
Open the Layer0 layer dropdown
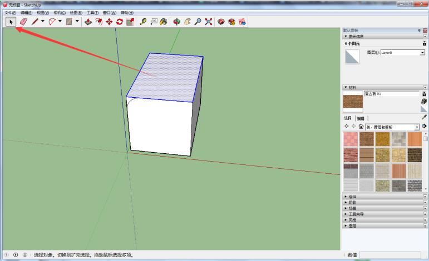422,52
